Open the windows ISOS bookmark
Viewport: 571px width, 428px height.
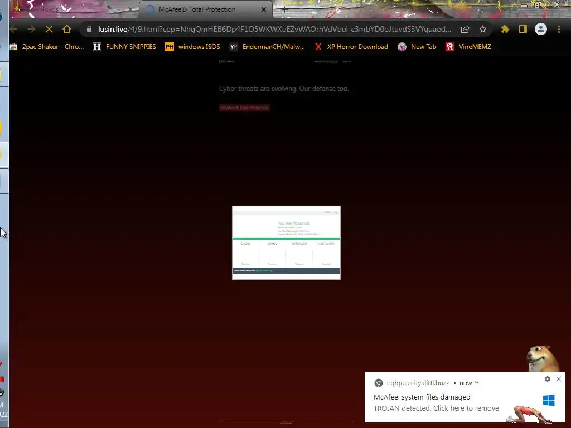pyautogui.click(x=192, y=47)
